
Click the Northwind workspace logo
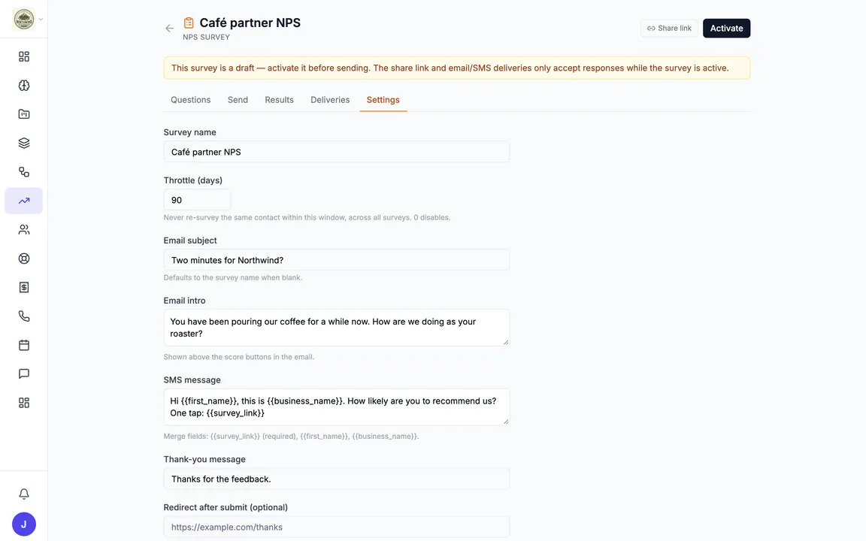[24, 20]
